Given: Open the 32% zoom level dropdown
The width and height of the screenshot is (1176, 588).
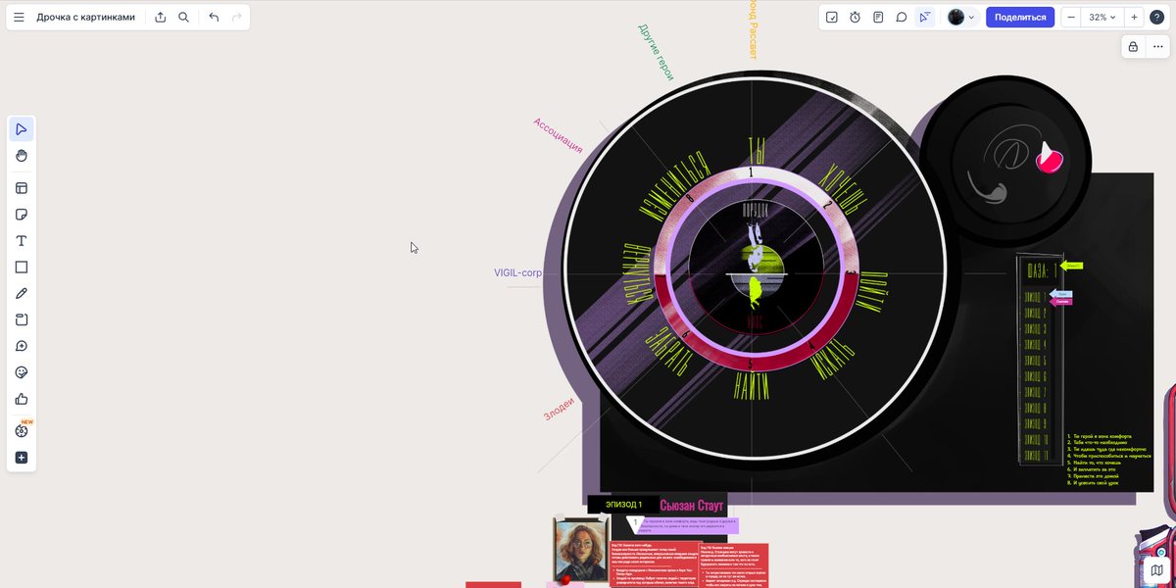Looking at the screenshot, I should tap(1102, 18).
